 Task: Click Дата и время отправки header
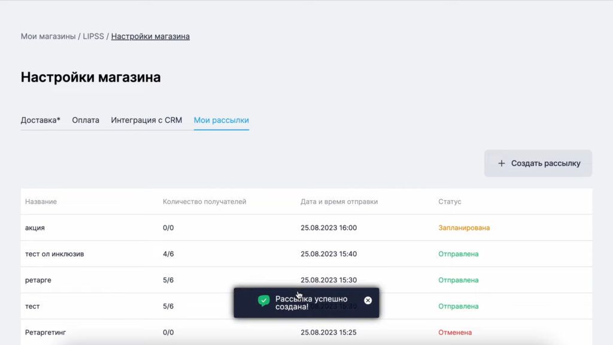(339, 201)
